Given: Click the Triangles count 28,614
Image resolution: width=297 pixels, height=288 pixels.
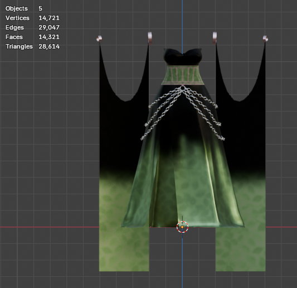Looking at the screenshot, I should pos(49,46).
